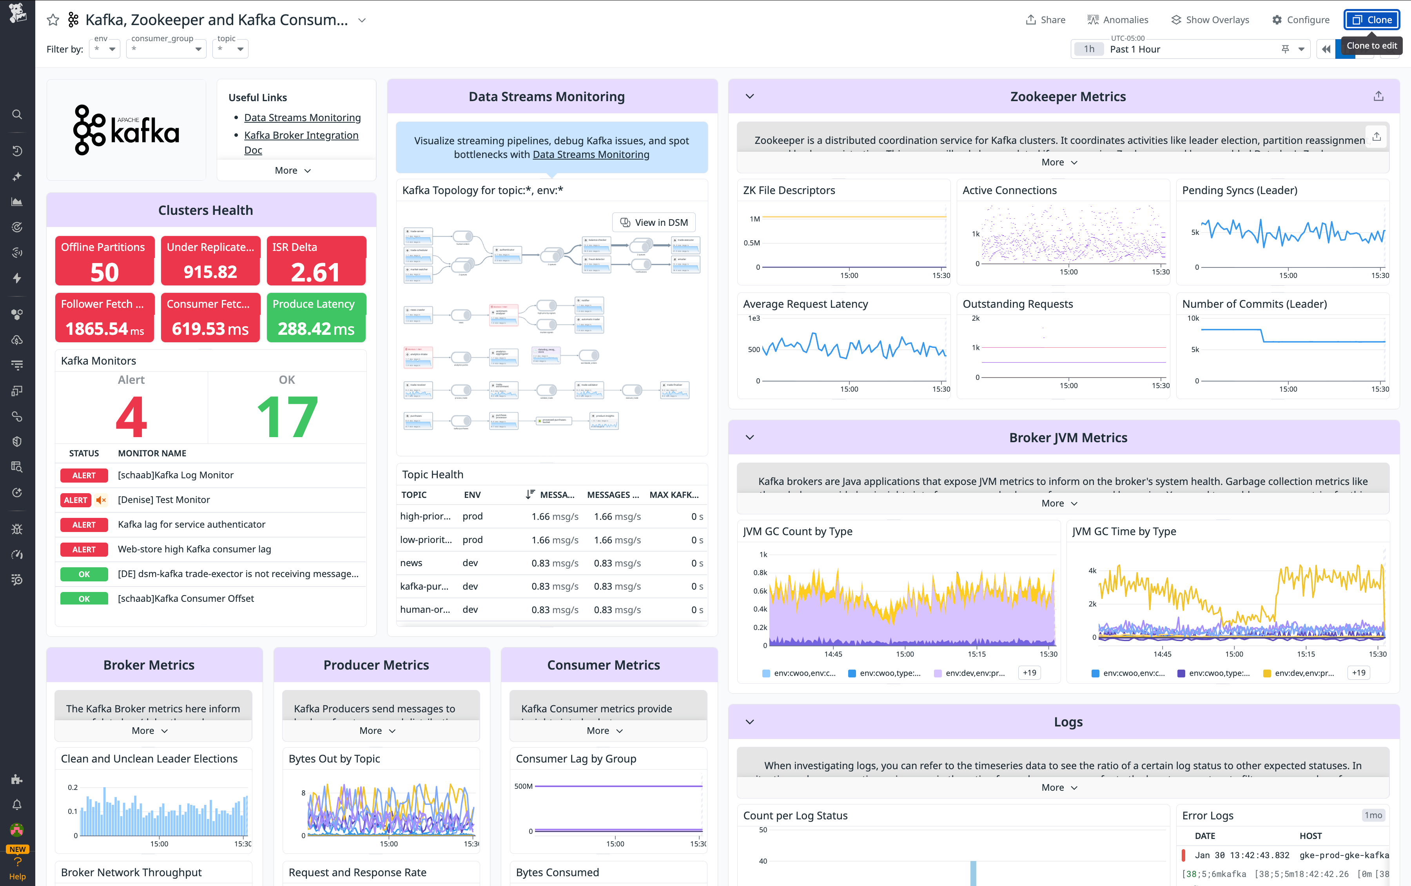Open the Share menu
This screenshot has width=1411, height=886.
[1045, 19]
